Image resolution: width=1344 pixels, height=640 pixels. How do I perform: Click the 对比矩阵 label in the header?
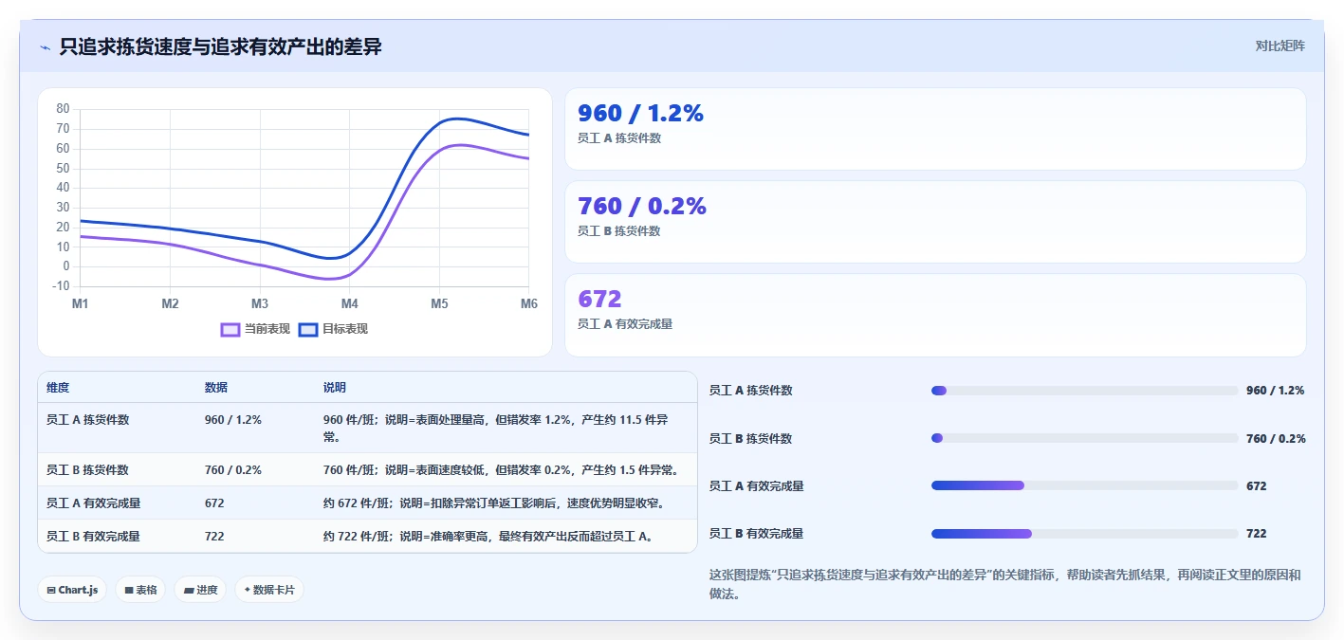pyautogui.click(x=1280, y=46)
